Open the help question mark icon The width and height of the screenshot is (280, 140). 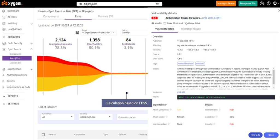coord(269,3)
